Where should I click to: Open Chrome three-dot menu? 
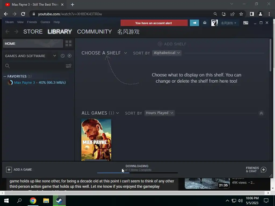point(269,14)
